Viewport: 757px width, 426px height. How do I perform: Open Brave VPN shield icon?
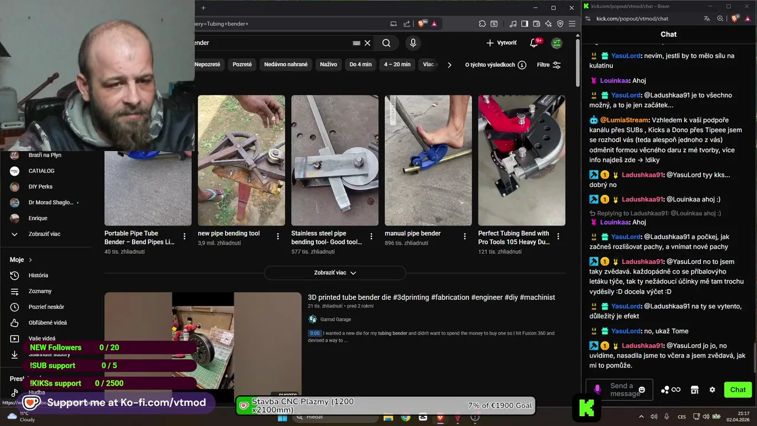(560, 24)
